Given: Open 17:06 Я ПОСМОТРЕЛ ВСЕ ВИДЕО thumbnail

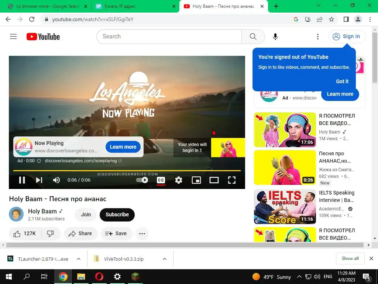Looking at the screenshot, I should 285,130.
